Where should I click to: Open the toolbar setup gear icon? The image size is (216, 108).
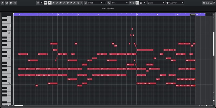tap(214, 3)
